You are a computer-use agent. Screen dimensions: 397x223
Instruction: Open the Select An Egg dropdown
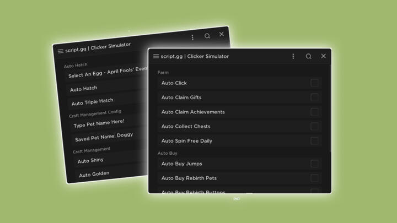click(x=105, y=74)
